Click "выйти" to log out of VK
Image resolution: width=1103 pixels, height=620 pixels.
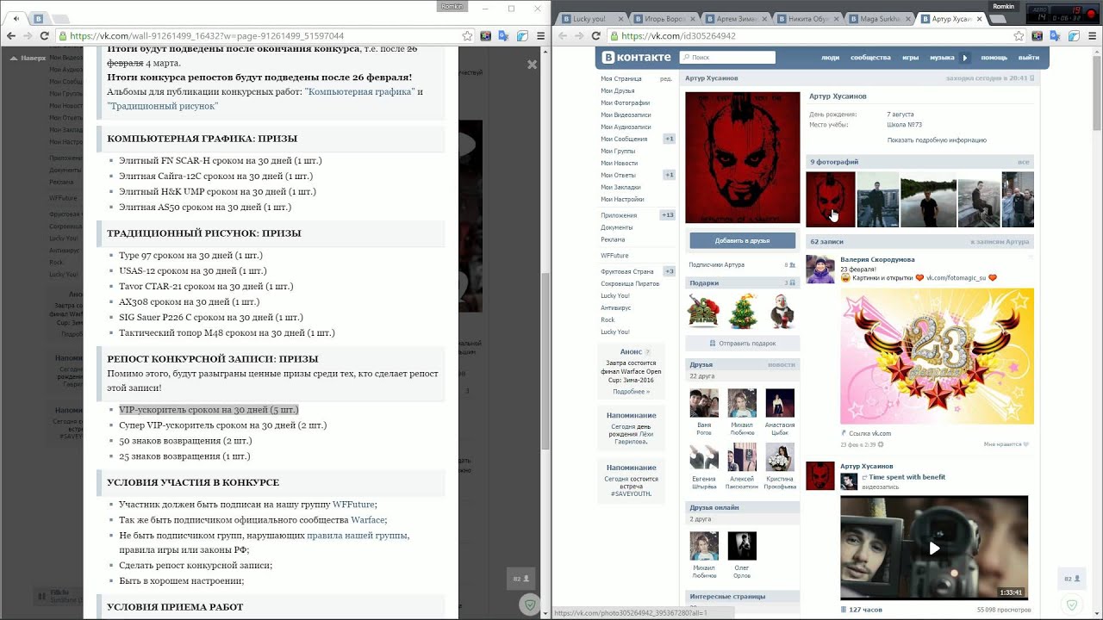pyautogui.click(x=1028, y=58)
